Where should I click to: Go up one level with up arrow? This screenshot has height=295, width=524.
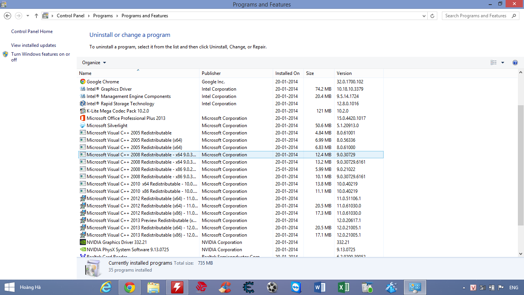(x=36, y=16)
